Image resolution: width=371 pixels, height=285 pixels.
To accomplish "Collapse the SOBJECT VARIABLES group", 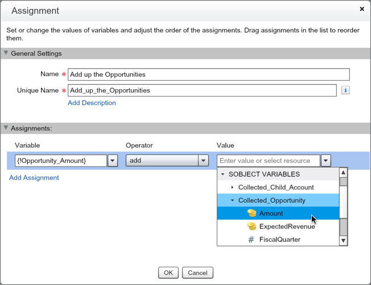I will pos(223,174).
